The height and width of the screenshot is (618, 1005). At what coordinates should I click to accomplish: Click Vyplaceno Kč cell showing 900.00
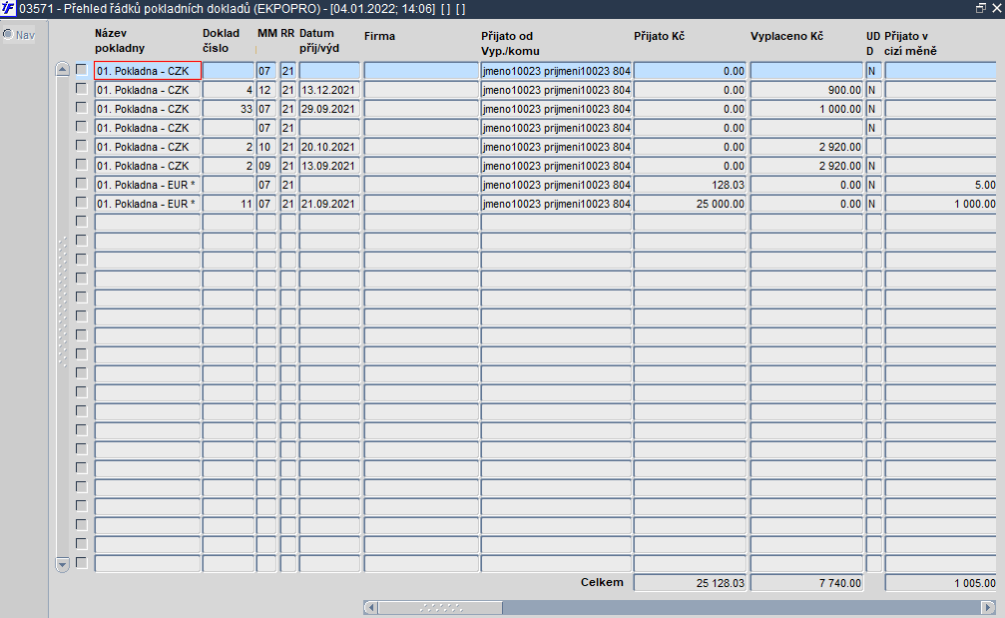point(806,90)
